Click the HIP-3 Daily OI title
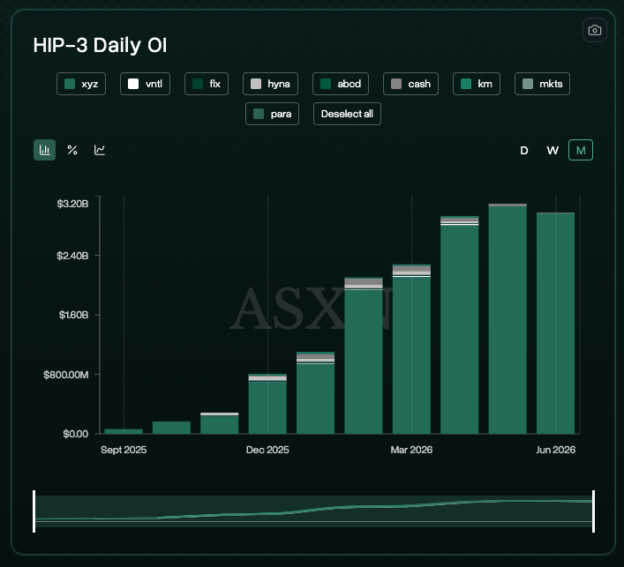 pyautogui.click(x=100, y=45)
